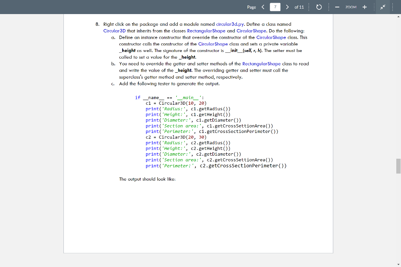Click the vertical scrollbar thumb
The width and height of the screenshot is (401, 267).
(398, 166)
